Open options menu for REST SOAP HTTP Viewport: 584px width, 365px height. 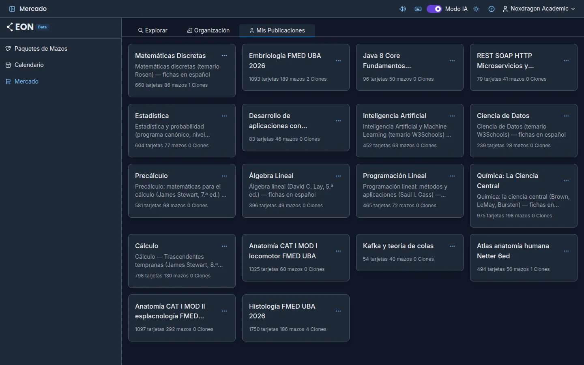pyautogui.click(x=566, y=61)
